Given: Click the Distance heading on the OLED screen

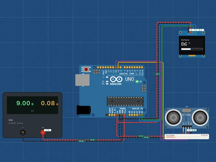Looking at the screenshot, I should [x=185, y=40].
